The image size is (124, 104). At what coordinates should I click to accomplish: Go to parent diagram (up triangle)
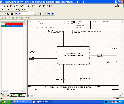click(x=22, y=9)
